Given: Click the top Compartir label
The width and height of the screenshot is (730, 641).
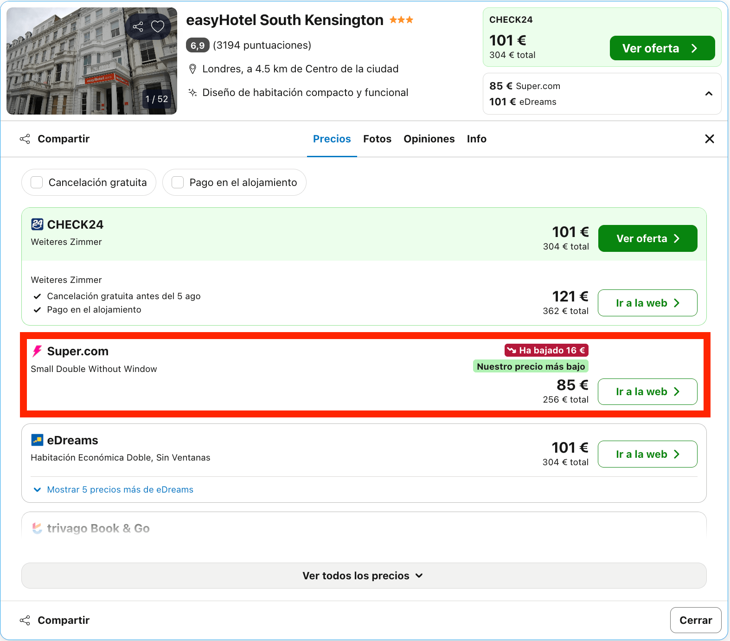Looking at the screenshot, I should pyautogui.click(x=64, y=139).
